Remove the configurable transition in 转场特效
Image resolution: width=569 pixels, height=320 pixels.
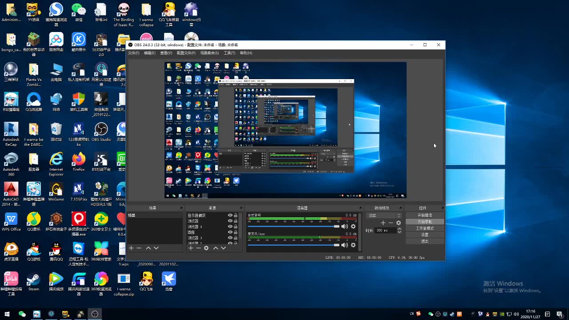pyautogui.click(x=391, y=223)
